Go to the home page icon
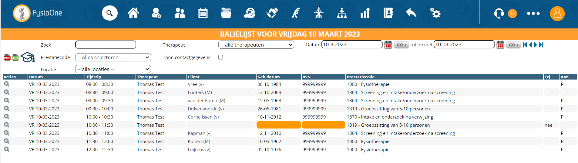This screenshot has height=163, width=578. 133,13
